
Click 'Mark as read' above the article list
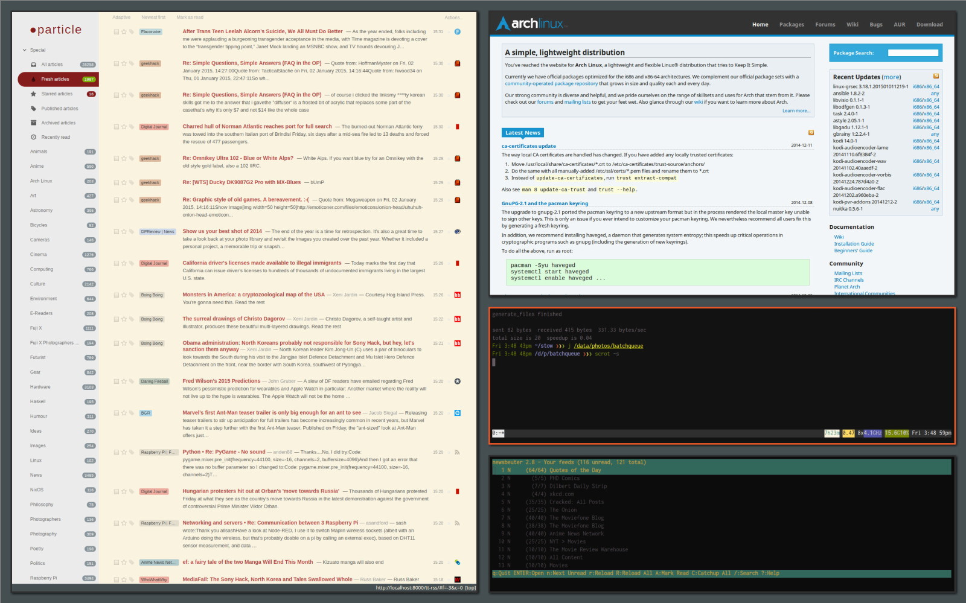pyautogui.click(x=190, y=18)
